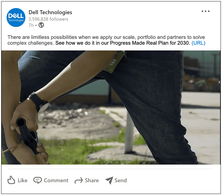Click the curved arrow Share icon
Image resolution: width=222 pixels, height=196 pixels.
[79, 180]
